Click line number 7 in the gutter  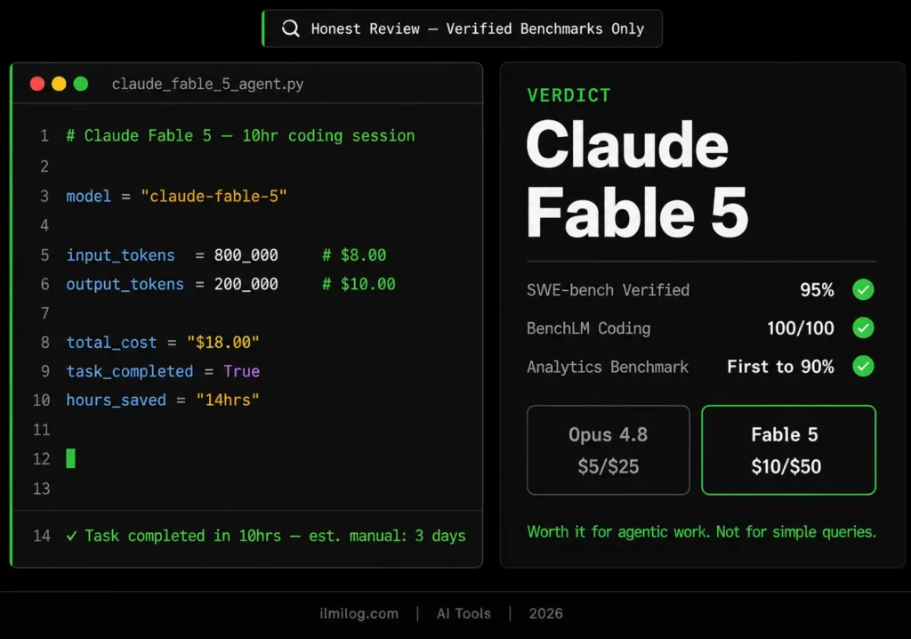(x=44, y=314)
